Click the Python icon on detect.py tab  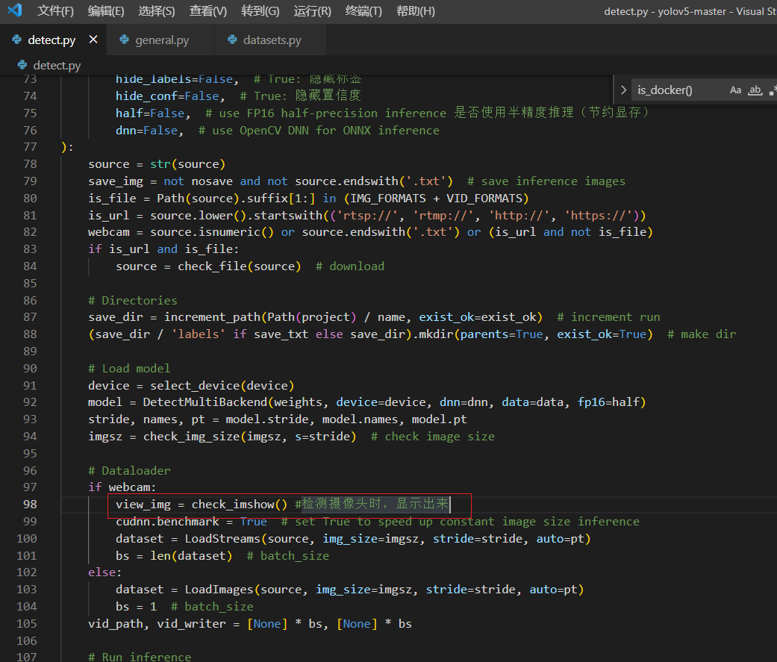[x=17, y=40]
